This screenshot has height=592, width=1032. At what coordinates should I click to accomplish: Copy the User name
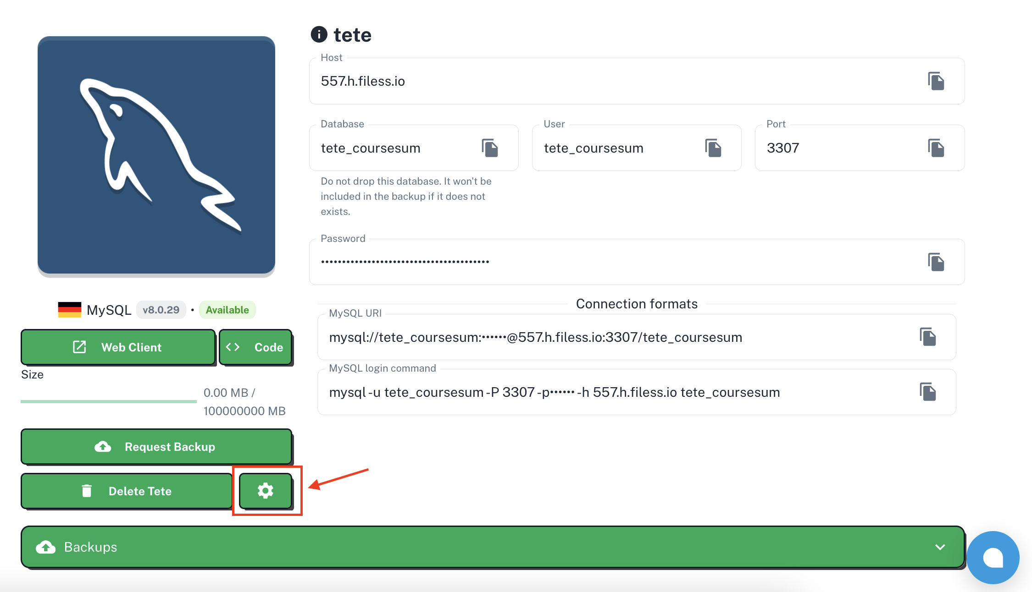coord(713,148)
